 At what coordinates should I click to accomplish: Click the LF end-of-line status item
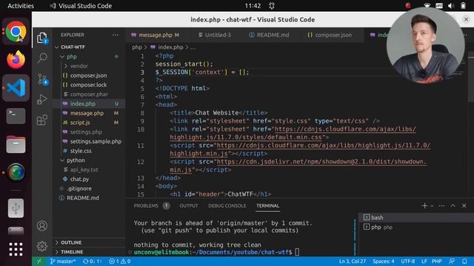click(424, 261)
